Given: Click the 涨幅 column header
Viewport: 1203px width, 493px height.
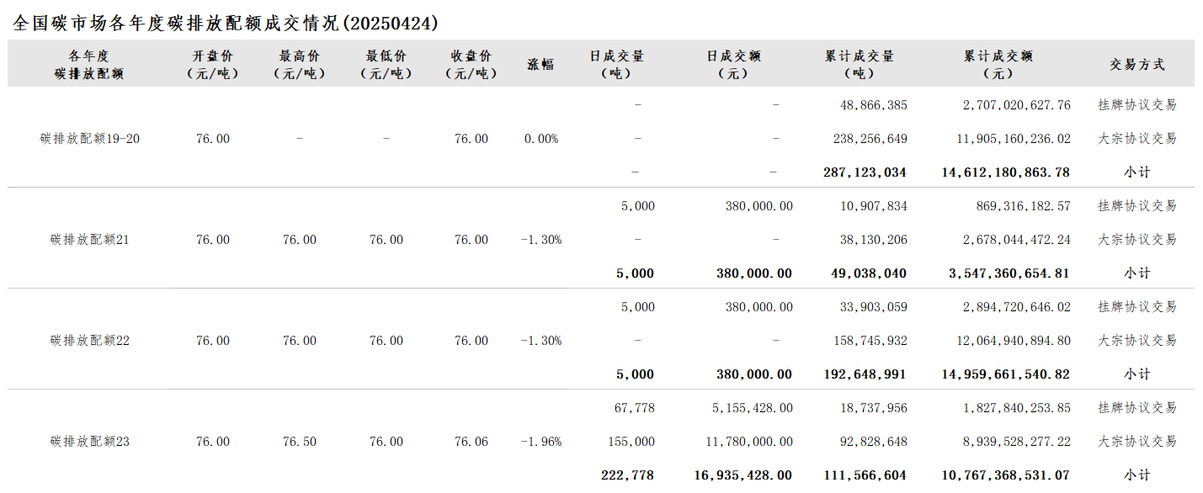Looking at the screenshot, I should coord(540,64).
